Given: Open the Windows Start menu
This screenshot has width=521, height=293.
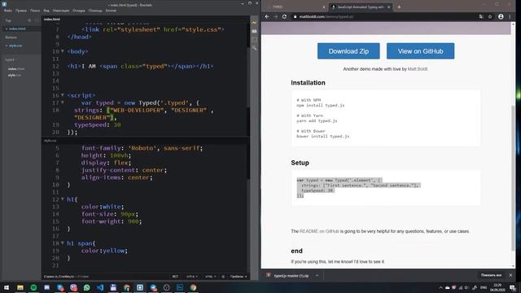Looking at the screenshot, I should (7, 287).
